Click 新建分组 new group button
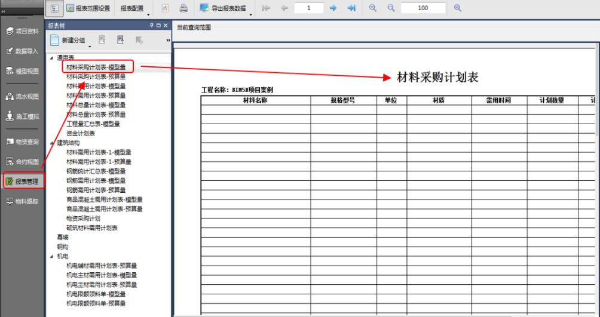The image size is (600, 317). coord(68,40)
